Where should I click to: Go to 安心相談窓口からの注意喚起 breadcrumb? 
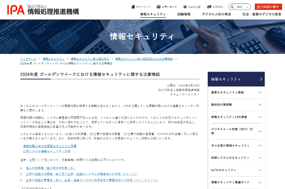[144, 59]
